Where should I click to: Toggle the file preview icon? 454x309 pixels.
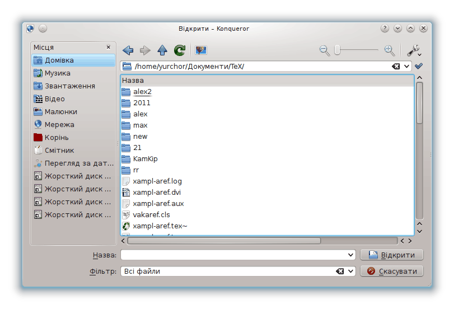pyautogui.click(x=201, y=51)
